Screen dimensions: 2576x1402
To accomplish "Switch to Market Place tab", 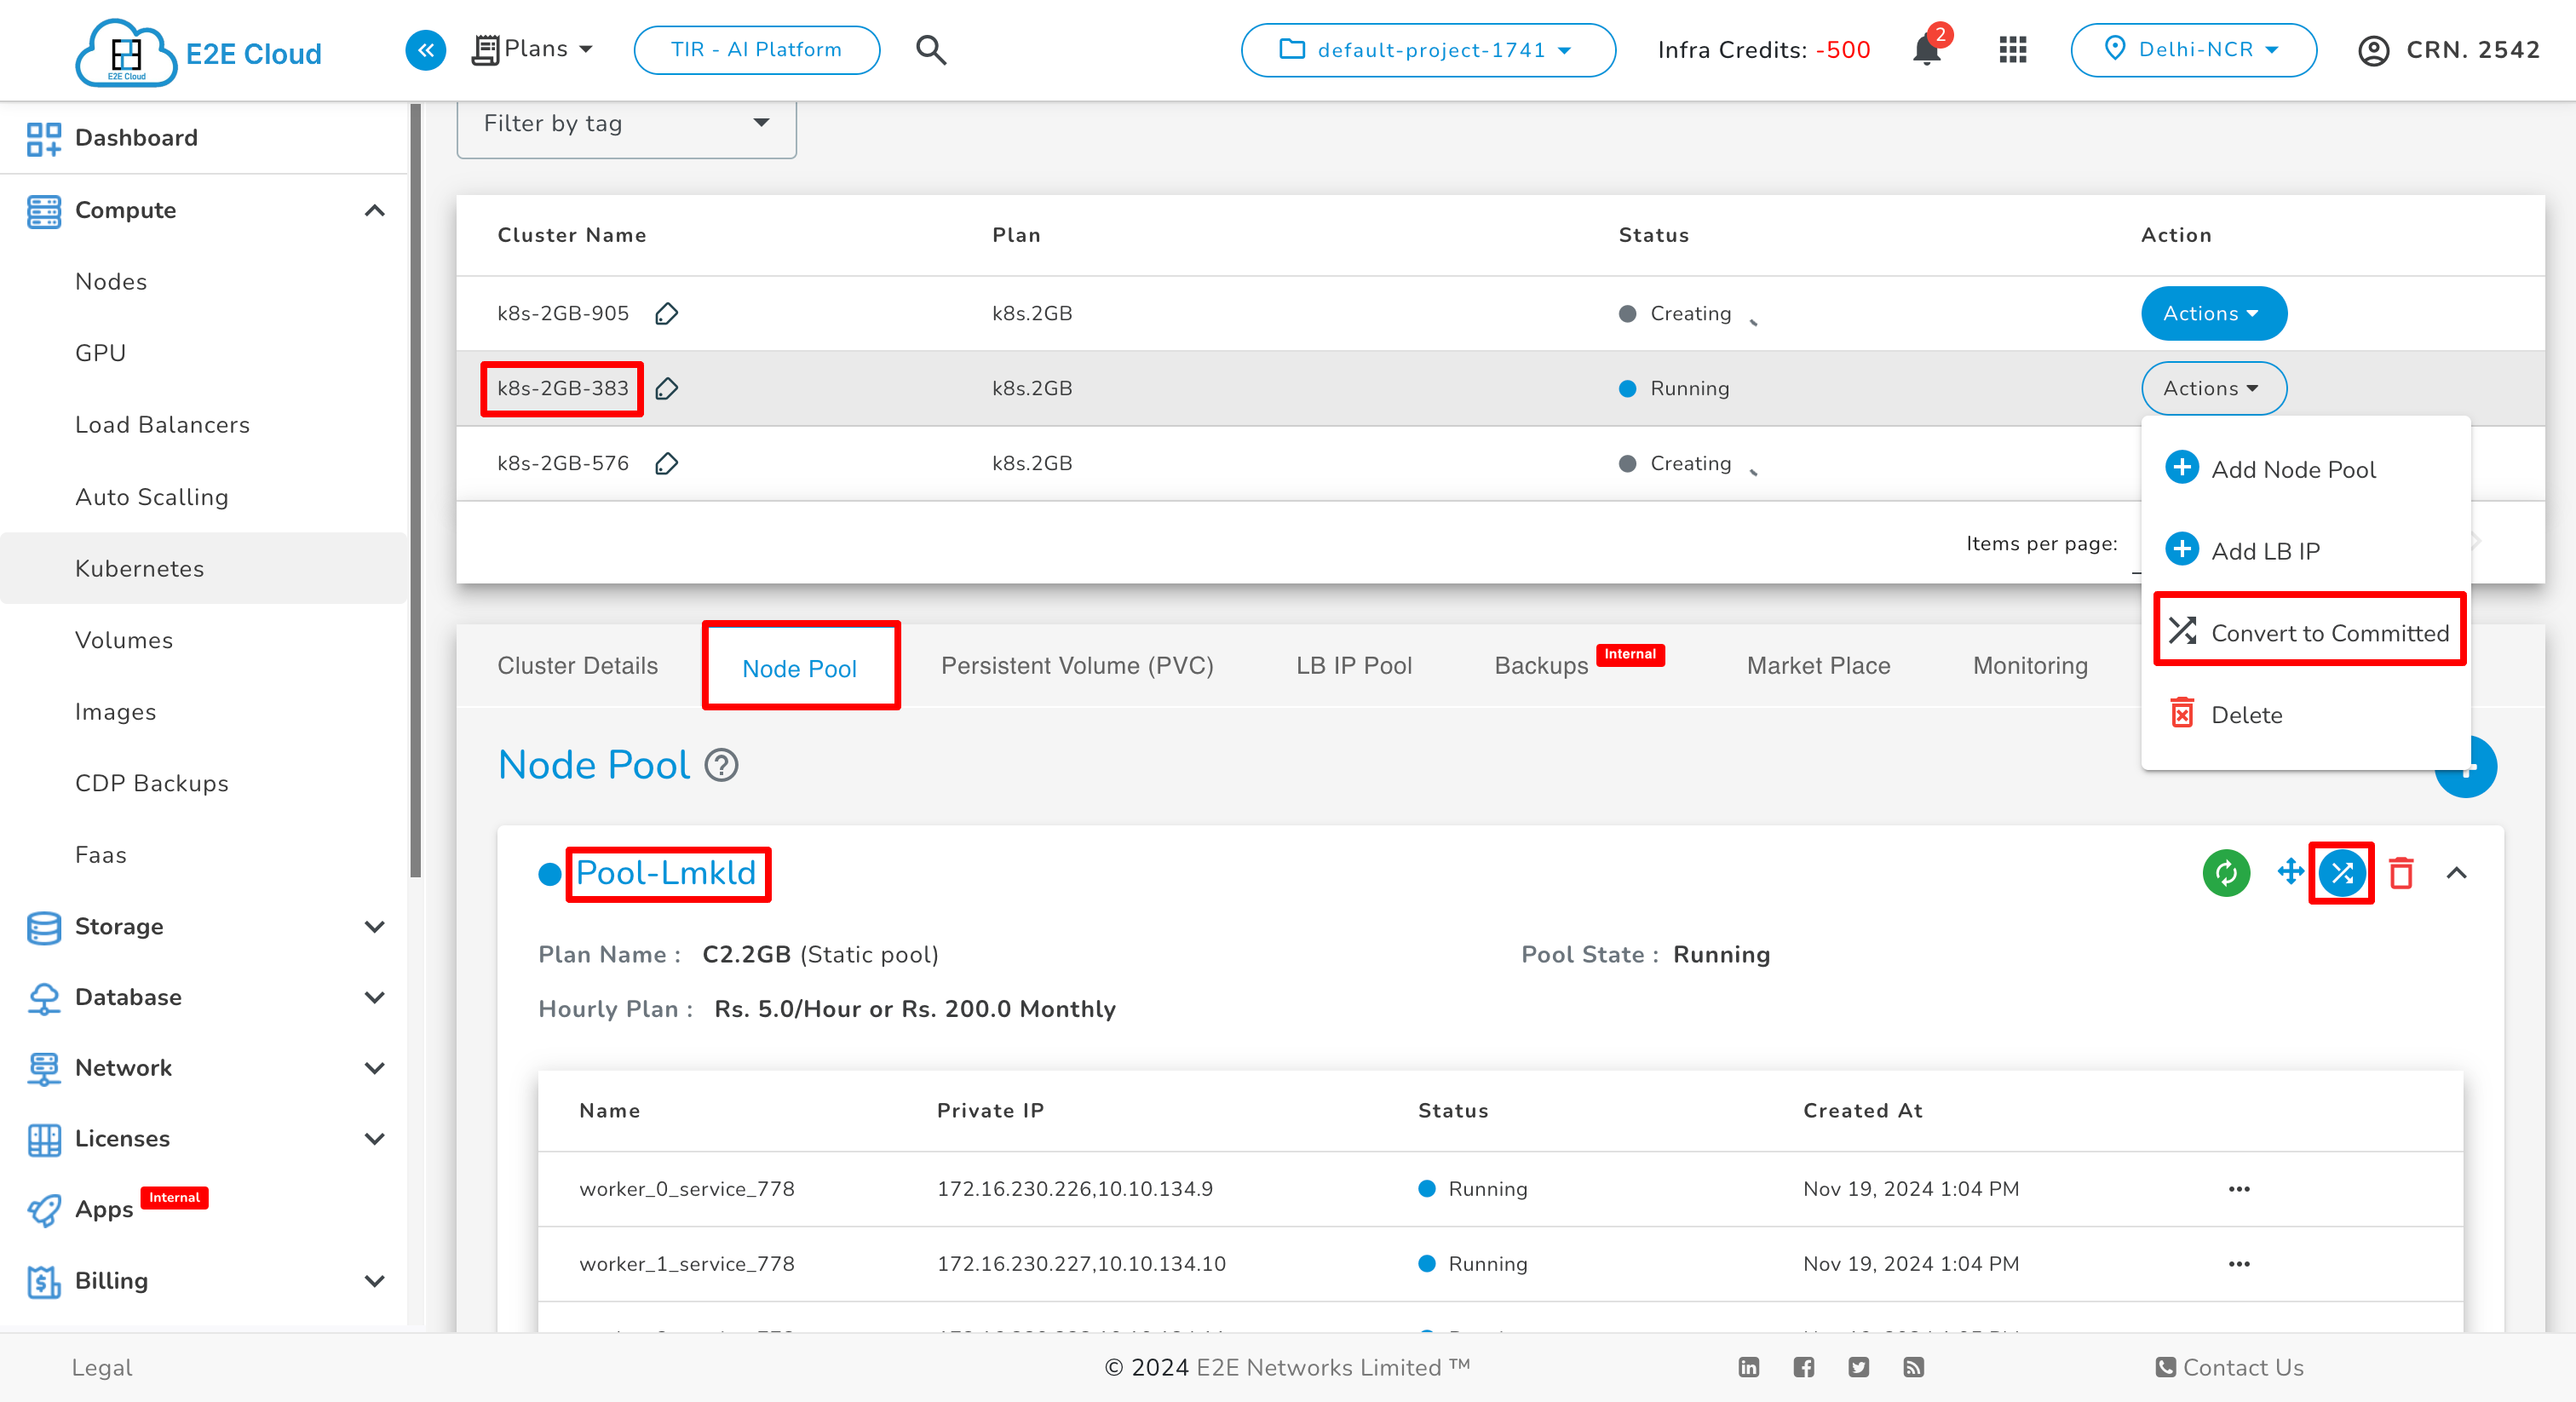I will pos(1818,666).
